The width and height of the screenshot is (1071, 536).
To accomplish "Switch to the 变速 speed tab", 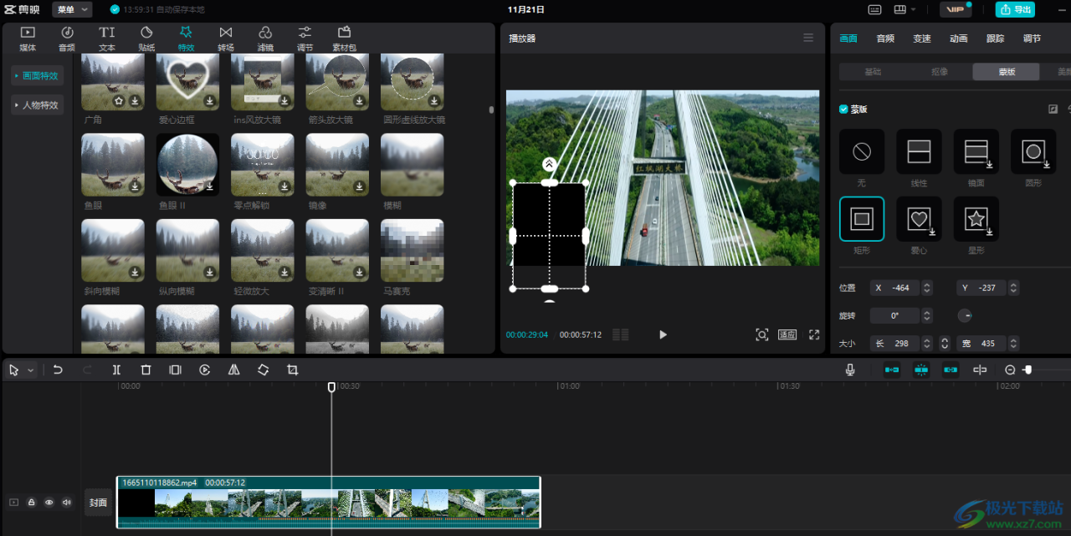I will coord(922,38).
